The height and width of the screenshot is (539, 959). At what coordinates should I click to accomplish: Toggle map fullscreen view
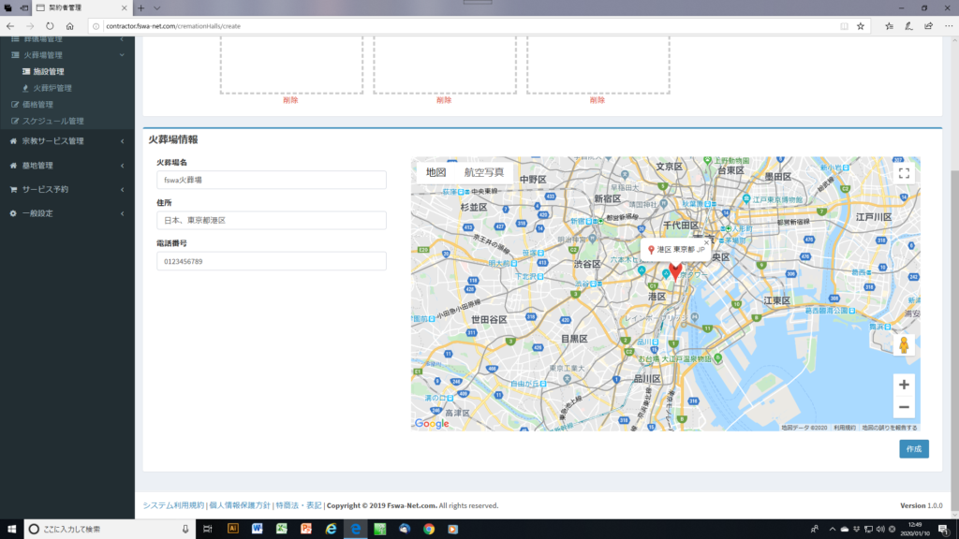point(904,173)
